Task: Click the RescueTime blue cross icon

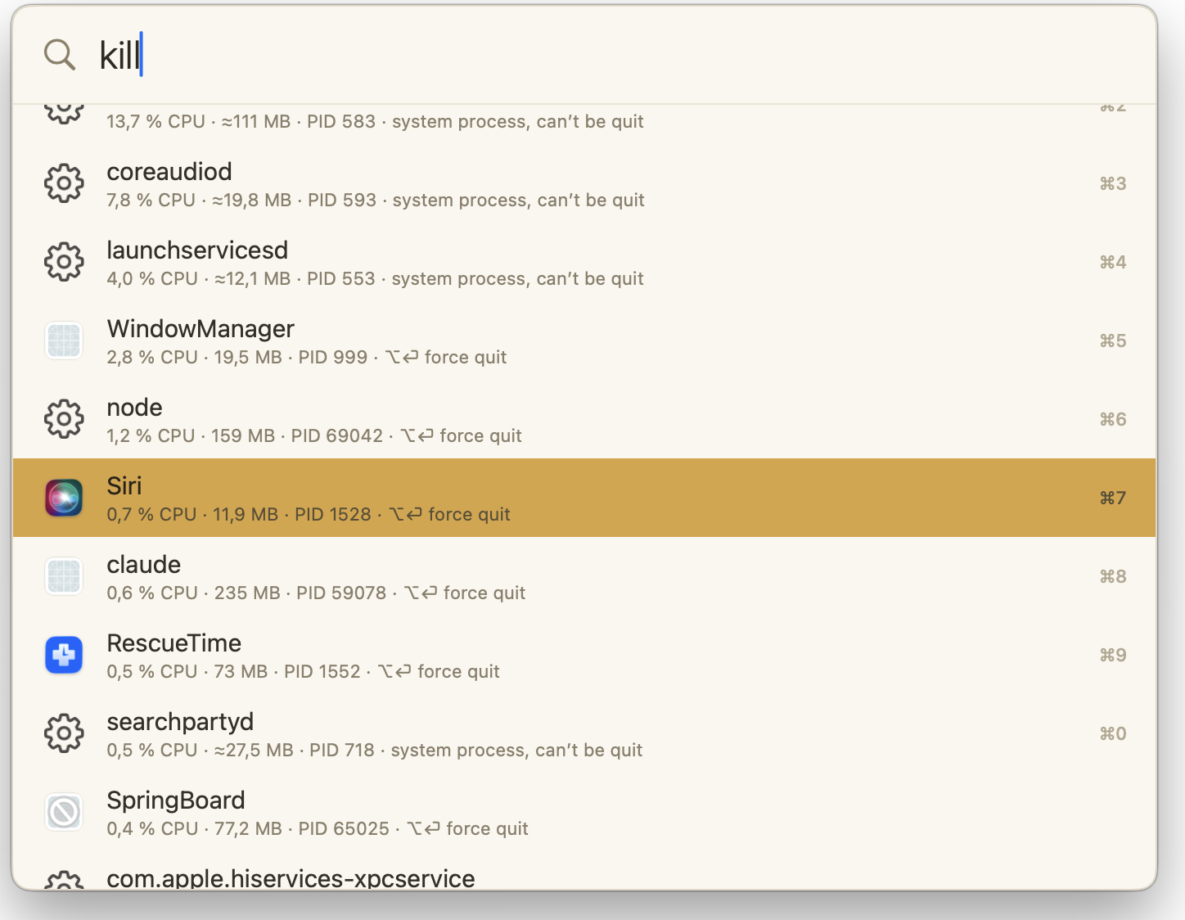Action: 64,655
